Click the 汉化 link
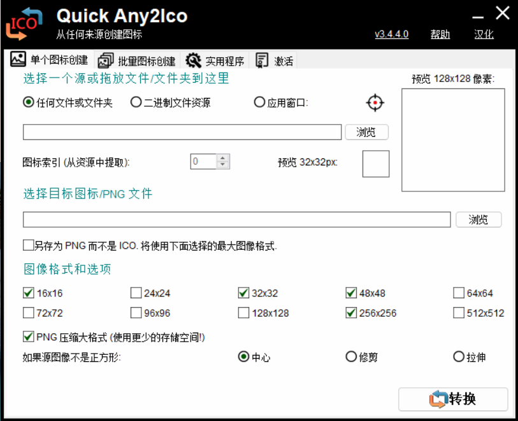 484,34
